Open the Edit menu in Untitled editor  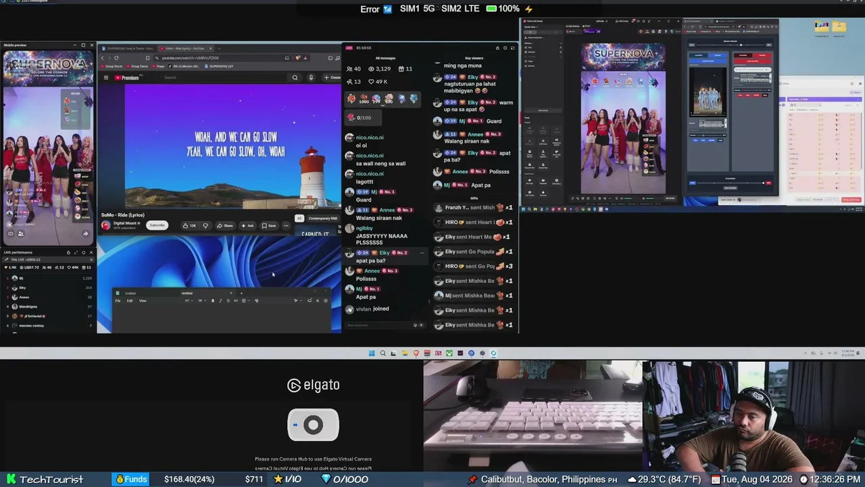tap(130, 301)
